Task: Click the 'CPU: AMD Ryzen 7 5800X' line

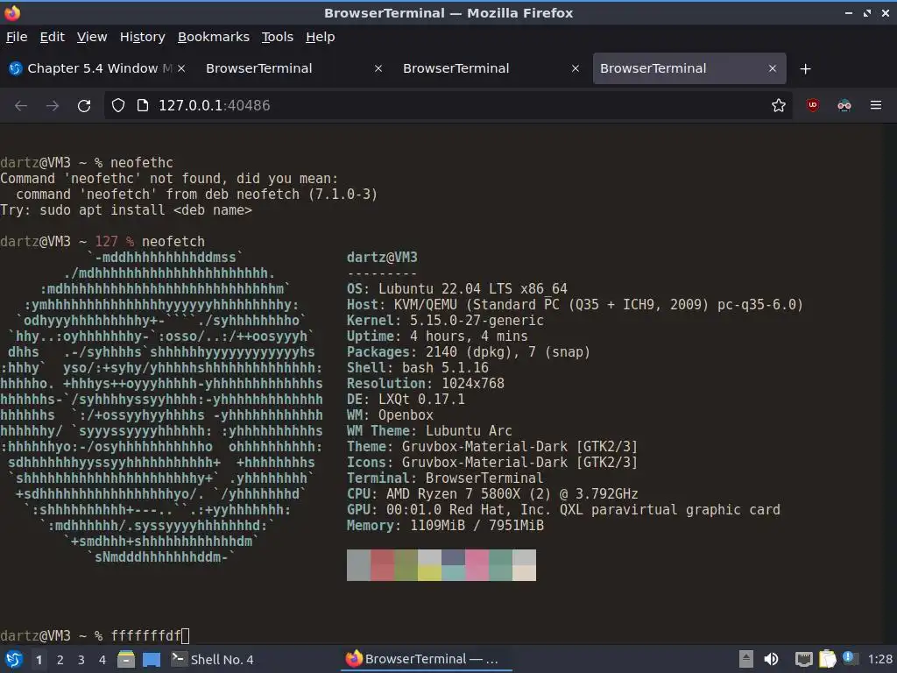Action: click(x=492, y=494)
